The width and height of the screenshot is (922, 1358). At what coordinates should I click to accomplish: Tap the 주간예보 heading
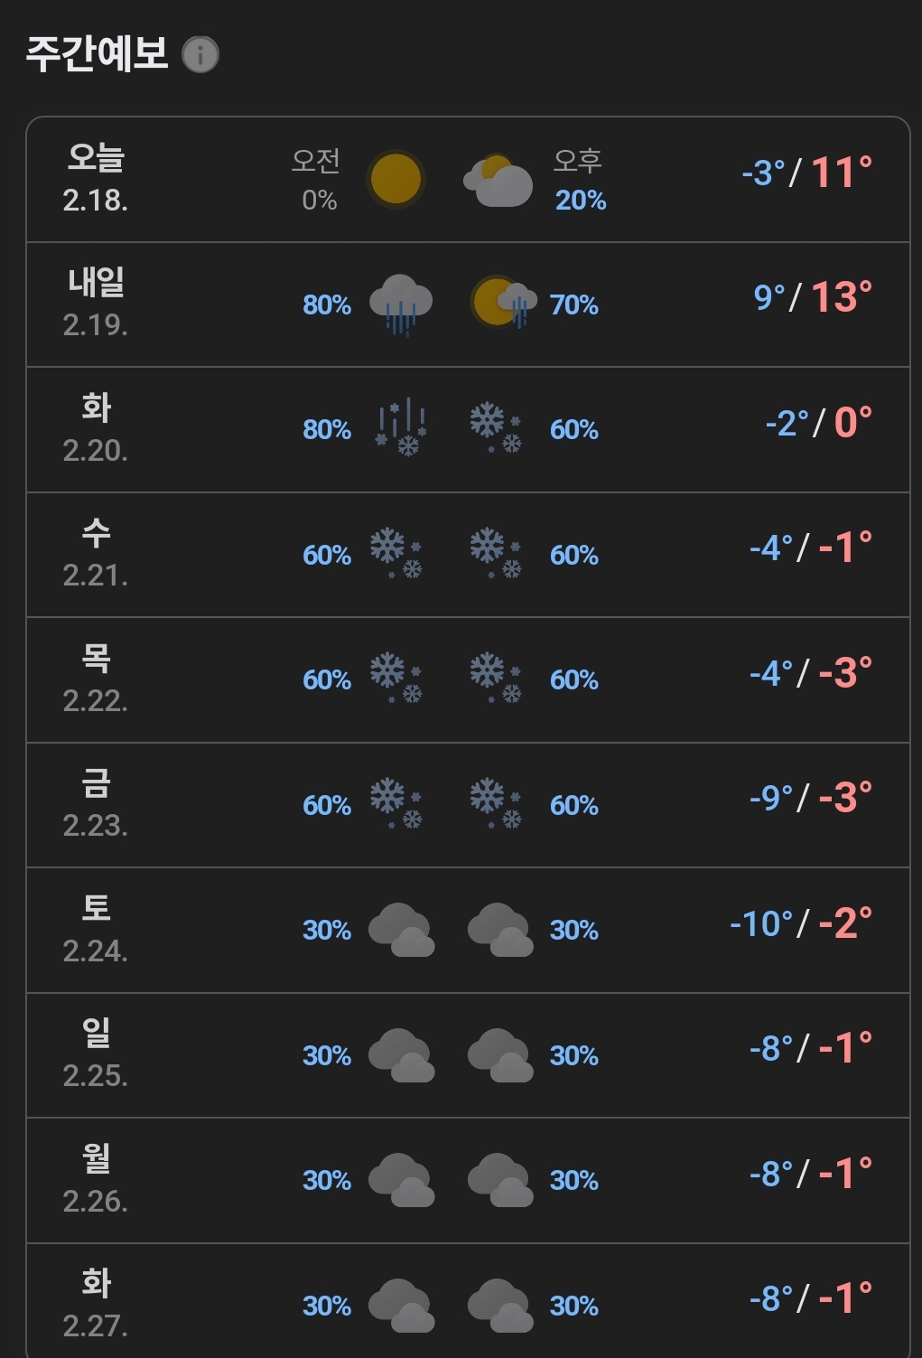click(x=97, y=54)
